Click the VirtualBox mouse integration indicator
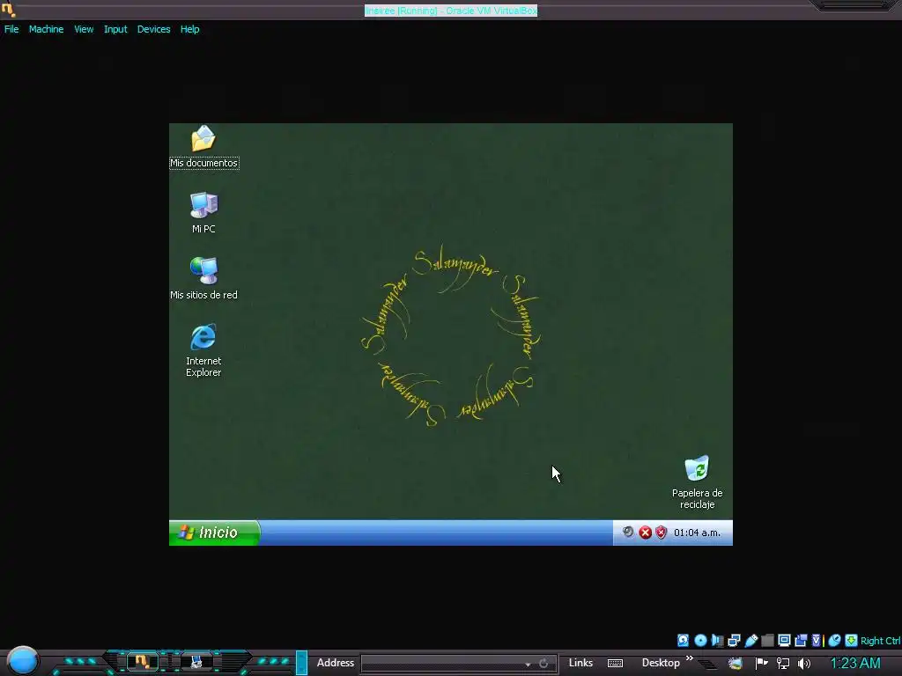The width and height of the screenshot is (902, 676). point(834,641)
